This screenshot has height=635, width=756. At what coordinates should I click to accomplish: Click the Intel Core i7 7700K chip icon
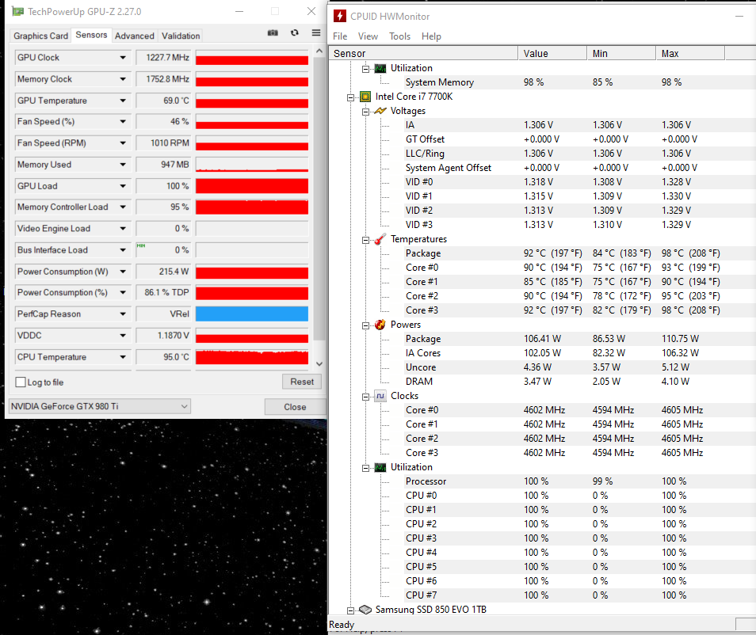click(365, 97)
